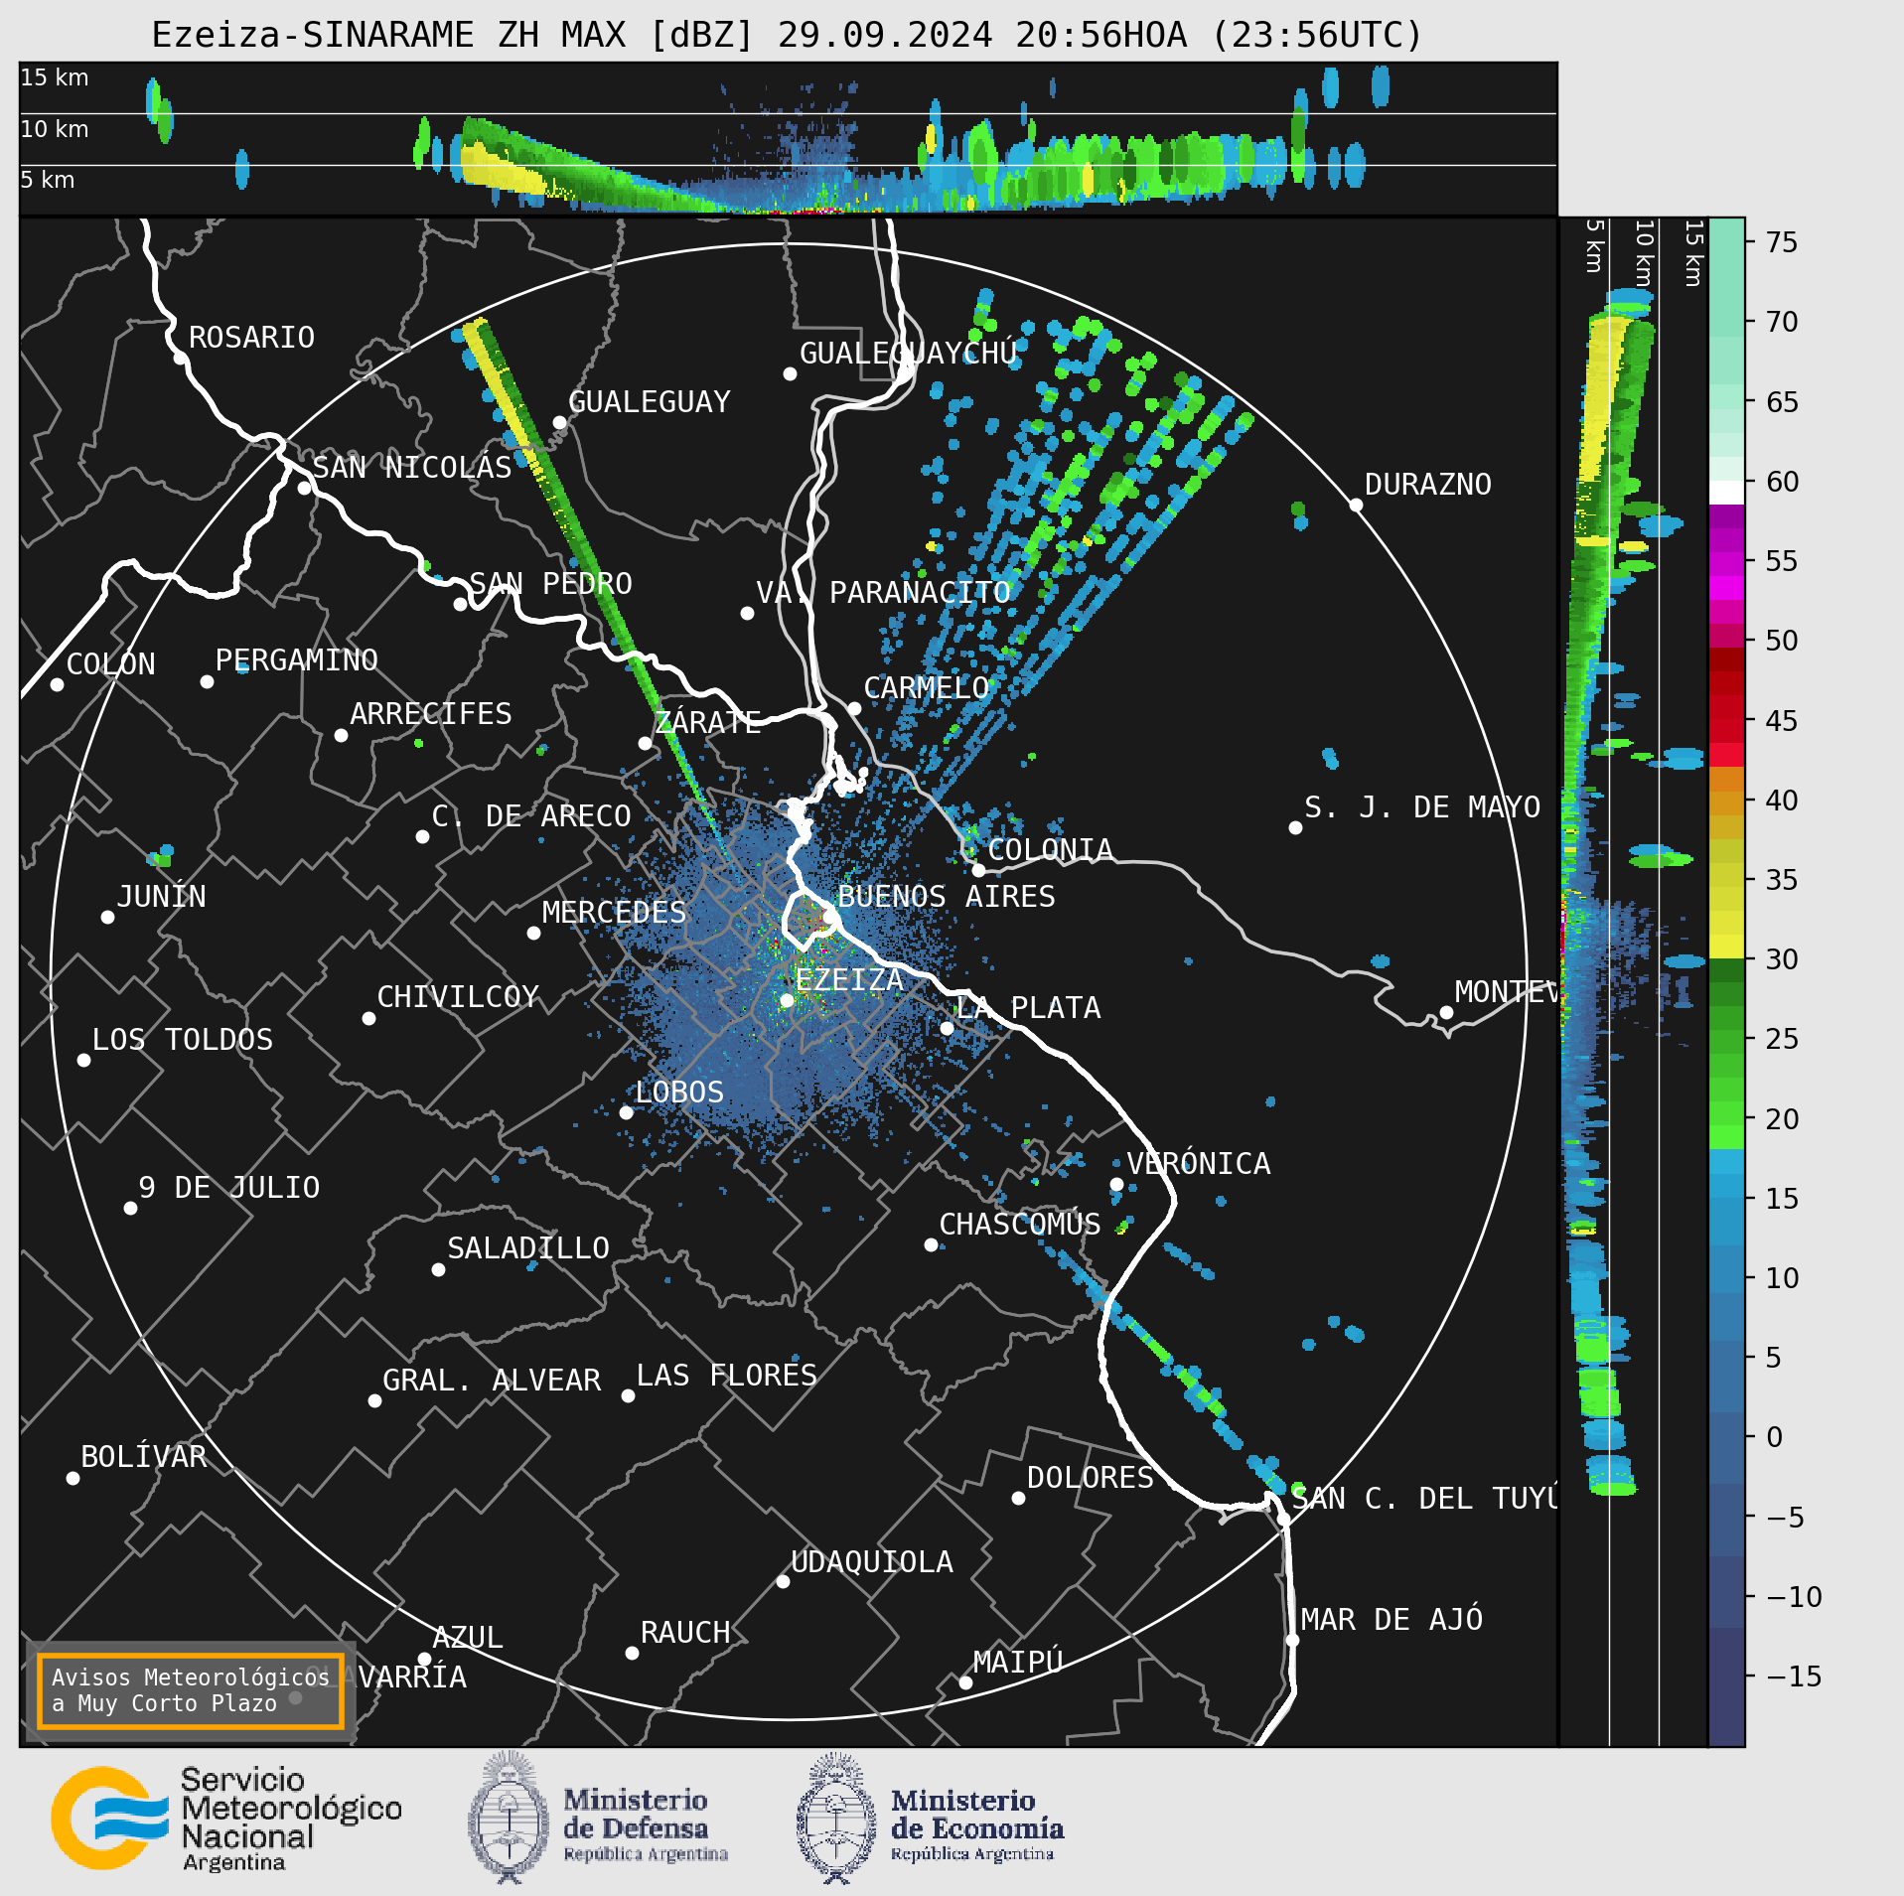
Task: Click the DURAZNO city label
Action: click(1427, 484)
